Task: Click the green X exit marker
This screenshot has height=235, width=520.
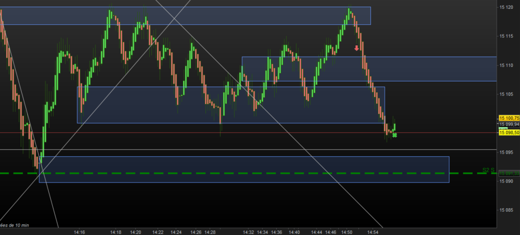Action: [x=395, y=135]
